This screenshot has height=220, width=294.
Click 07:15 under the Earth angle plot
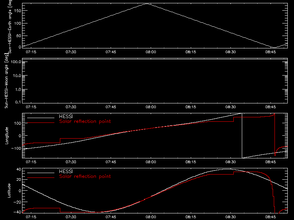[x=31, y=52]
